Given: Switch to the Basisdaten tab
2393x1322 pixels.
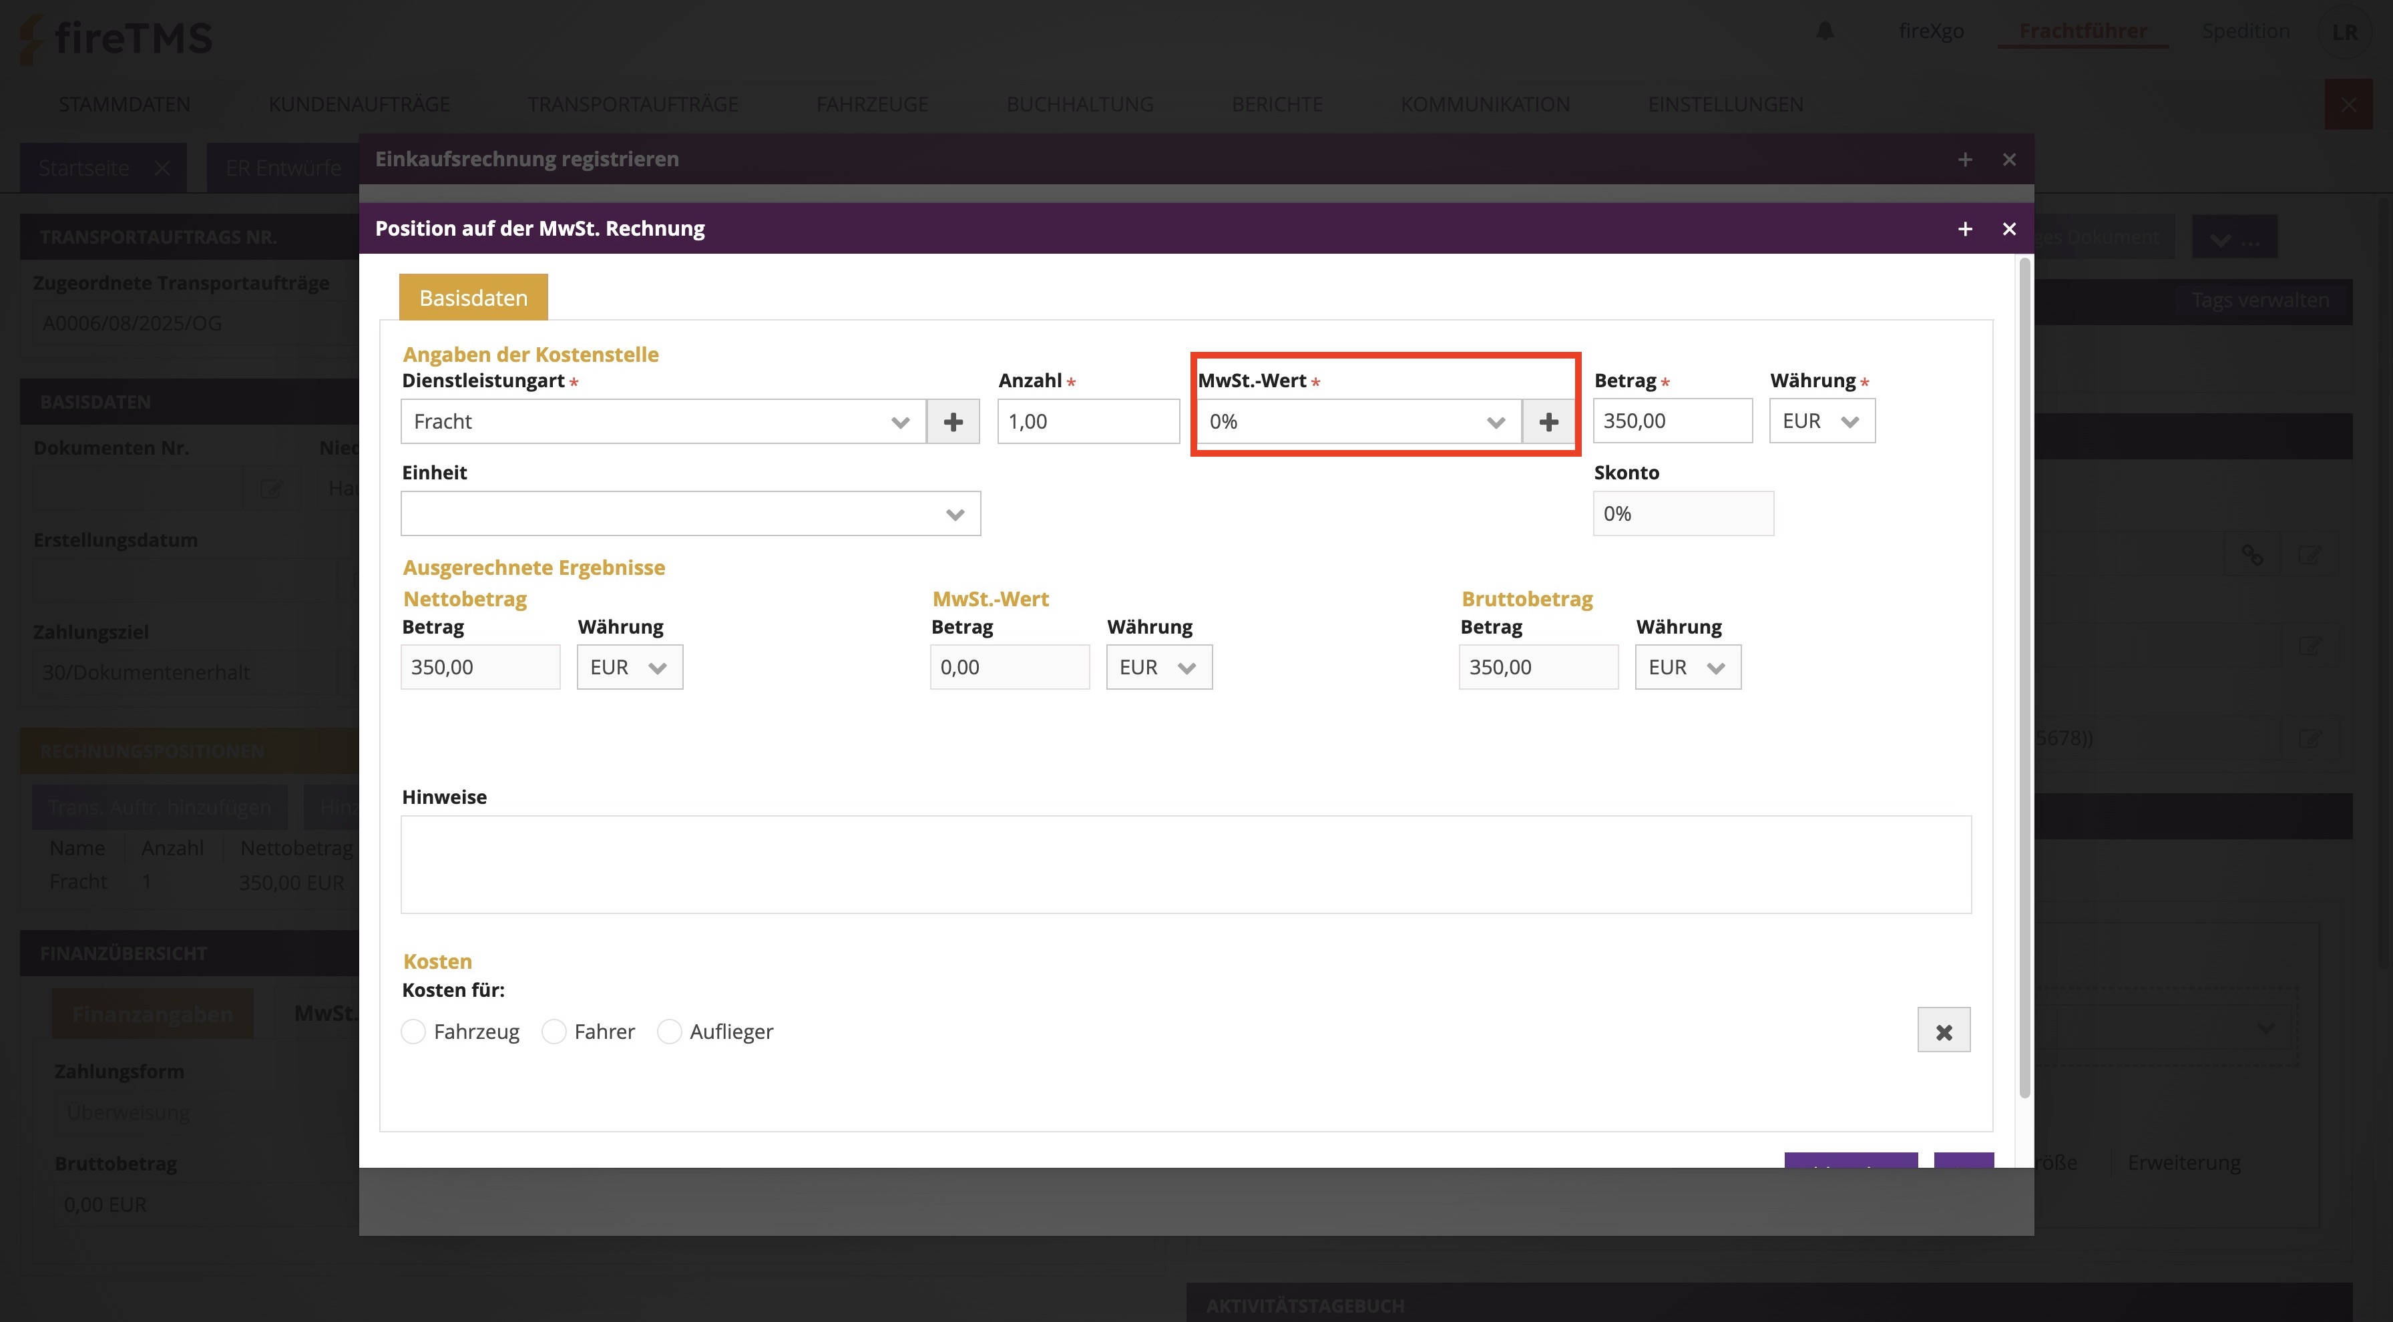Looking at the screenshot, I should point(473,297).
